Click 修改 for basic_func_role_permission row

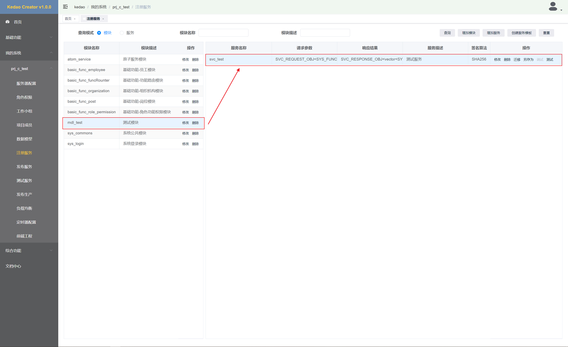pyautogui.click(x=185, y=112)
